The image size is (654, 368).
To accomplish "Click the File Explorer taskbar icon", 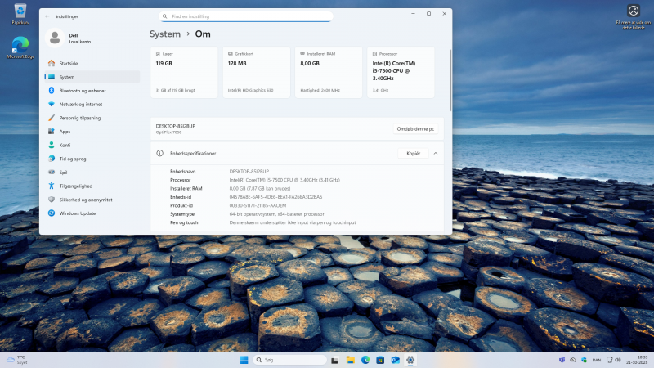I will coord(350,360).
